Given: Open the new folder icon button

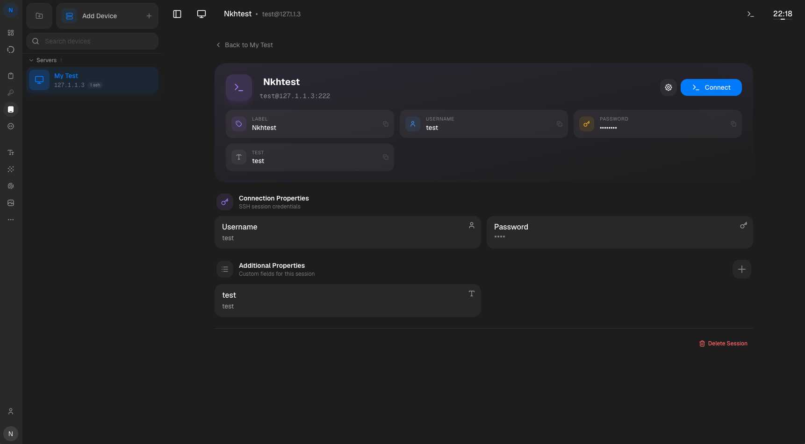Looking at the screenshot, I should 39,16.
